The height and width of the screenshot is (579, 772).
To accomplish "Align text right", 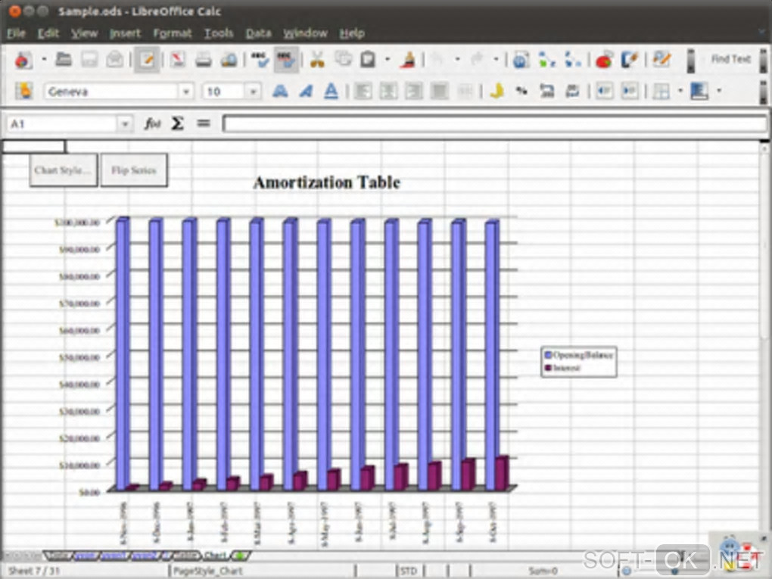I will [414, 91].
